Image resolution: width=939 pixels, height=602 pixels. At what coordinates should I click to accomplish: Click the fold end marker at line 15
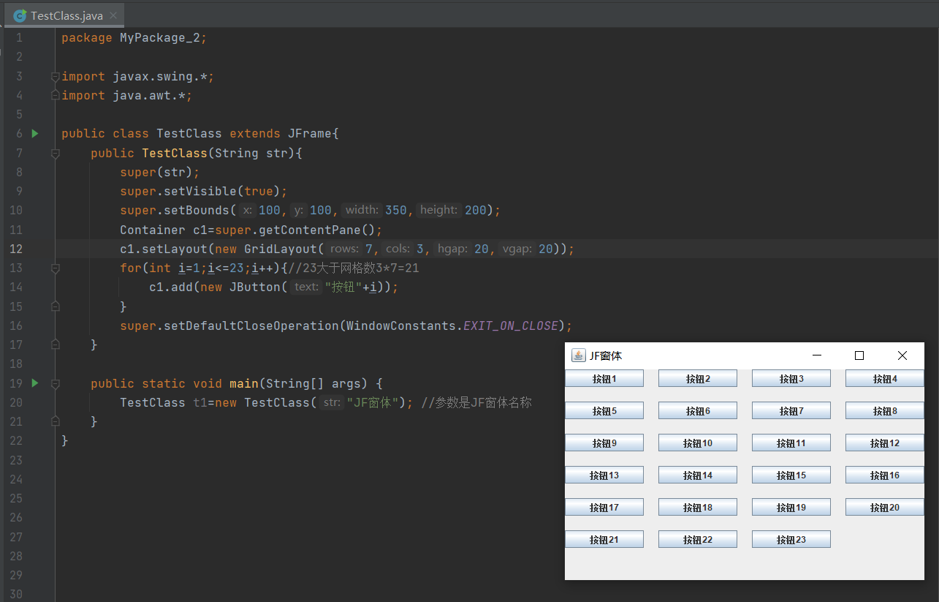(x=55, y=306)
